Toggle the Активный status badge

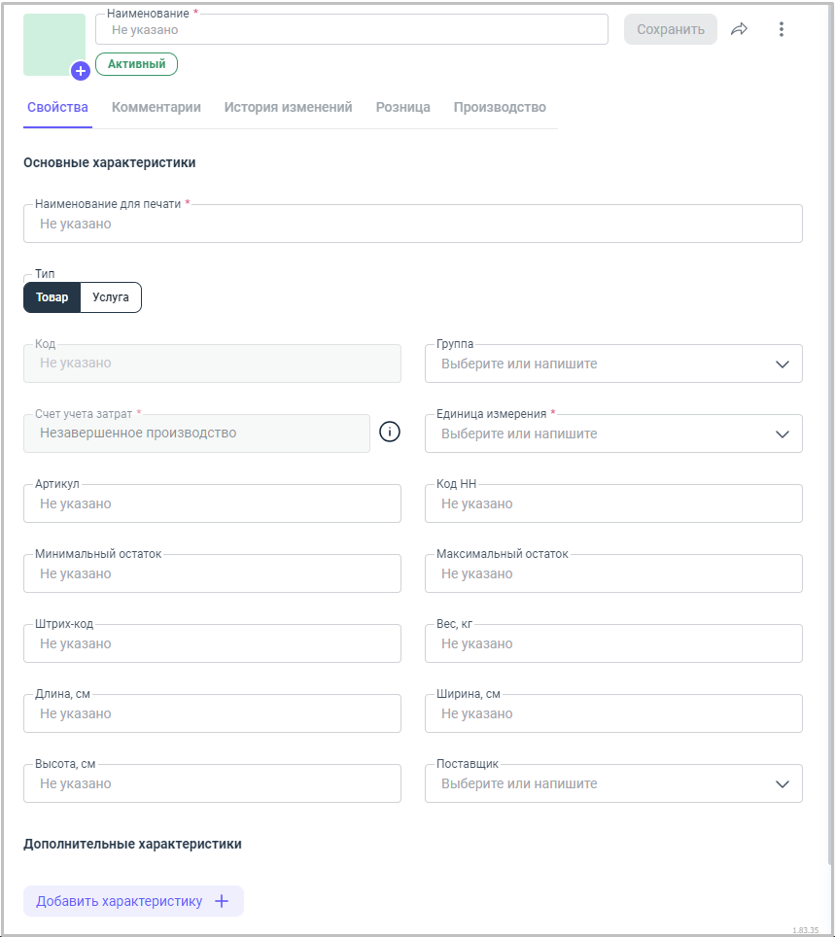coord(136,64)
